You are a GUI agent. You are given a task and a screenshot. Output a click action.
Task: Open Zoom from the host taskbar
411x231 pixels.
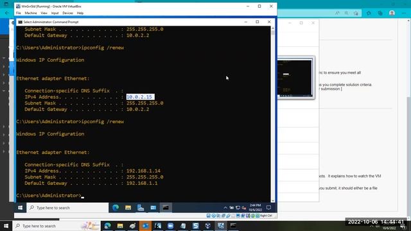click(x=170, y=226)
